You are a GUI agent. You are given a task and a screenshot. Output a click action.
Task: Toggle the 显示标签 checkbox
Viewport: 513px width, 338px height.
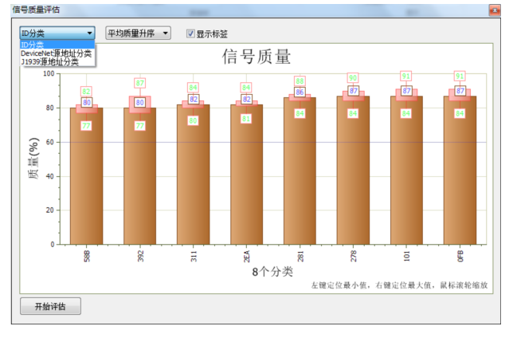[x=190, y=33]
